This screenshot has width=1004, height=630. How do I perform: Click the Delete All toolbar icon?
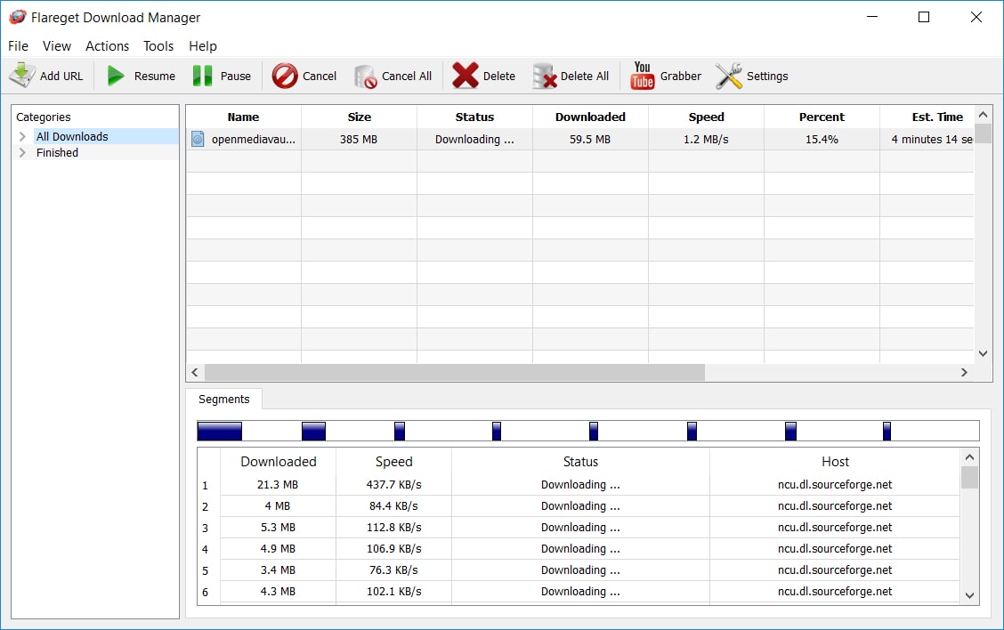coord(544,76)
